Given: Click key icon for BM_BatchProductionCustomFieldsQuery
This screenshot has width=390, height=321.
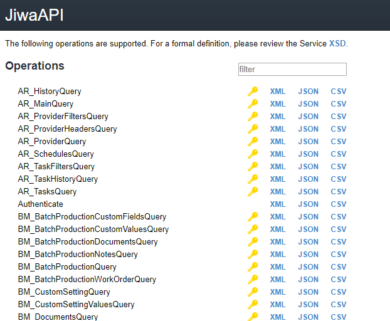Looking at the screenshot, I should (253, 216).
